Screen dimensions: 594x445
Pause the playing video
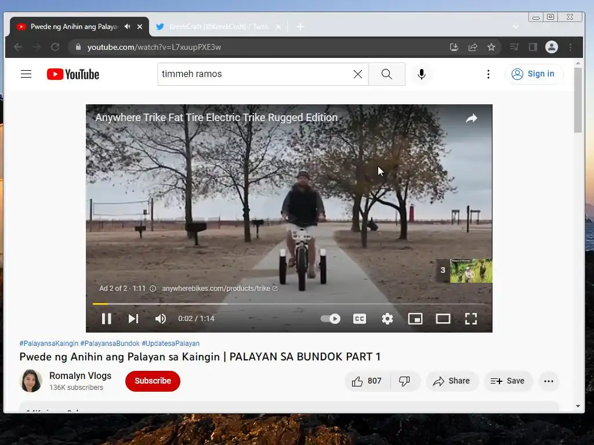[x=107, y=319]
